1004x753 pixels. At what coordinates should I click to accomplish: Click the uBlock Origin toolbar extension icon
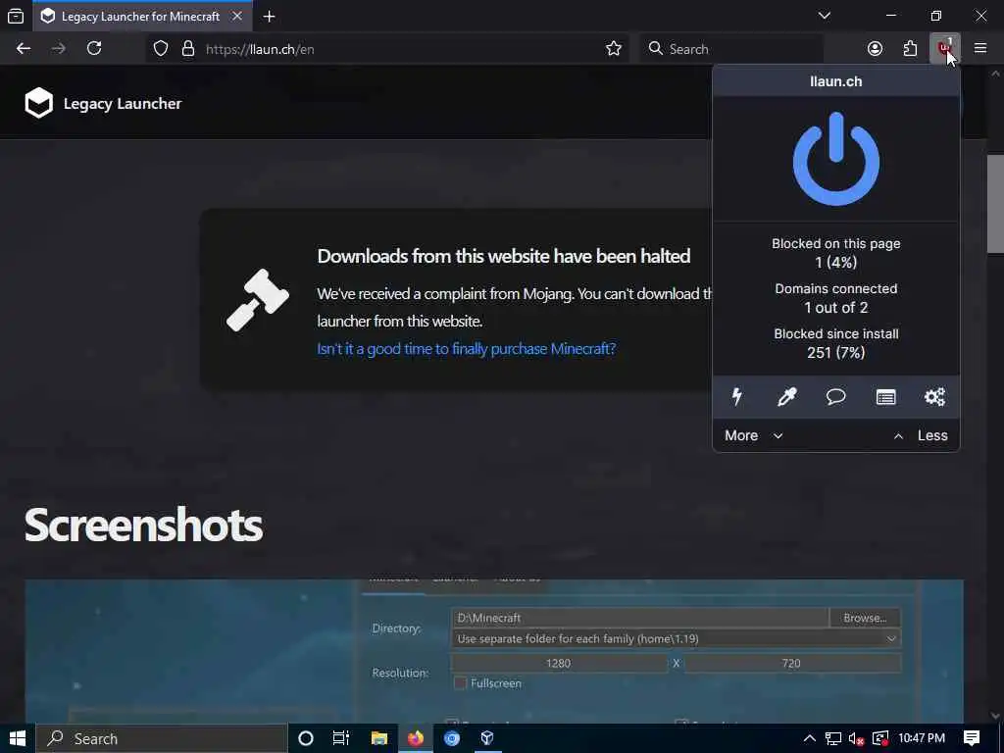pyautogui.click(x=944, y=48)
